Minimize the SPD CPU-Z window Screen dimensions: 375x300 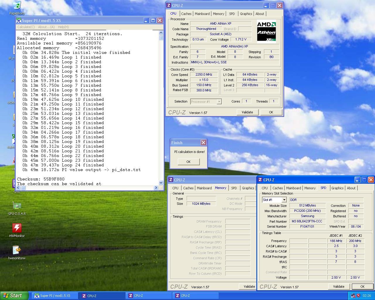357,180
